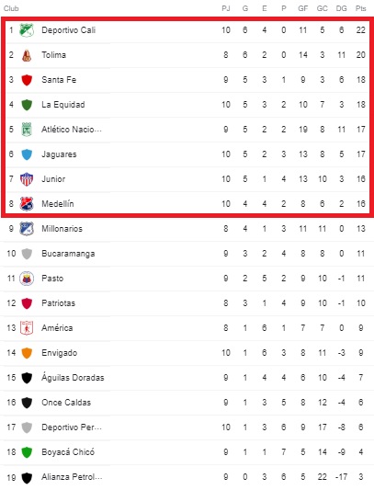The height and width of the screenshot is (490, 374).
Task: Click the Club column header
Action: (11, 9)
